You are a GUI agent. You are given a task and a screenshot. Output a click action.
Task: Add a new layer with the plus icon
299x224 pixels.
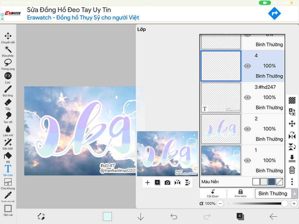[x=147, y=183]
